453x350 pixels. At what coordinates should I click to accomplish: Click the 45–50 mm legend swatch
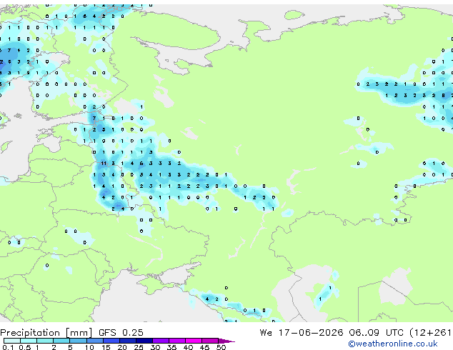coord(210,341)
